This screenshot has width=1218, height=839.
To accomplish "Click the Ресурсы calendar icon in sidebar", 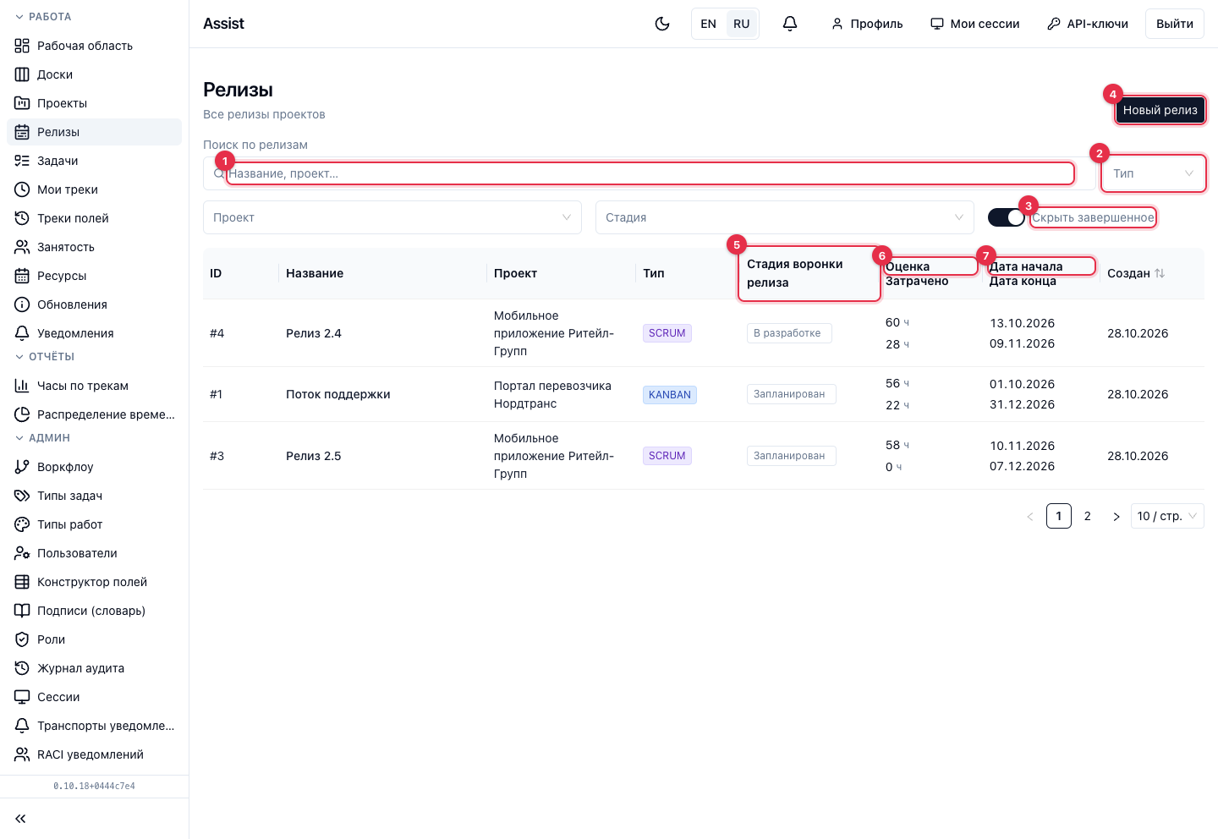I will (x=22, y=276).
